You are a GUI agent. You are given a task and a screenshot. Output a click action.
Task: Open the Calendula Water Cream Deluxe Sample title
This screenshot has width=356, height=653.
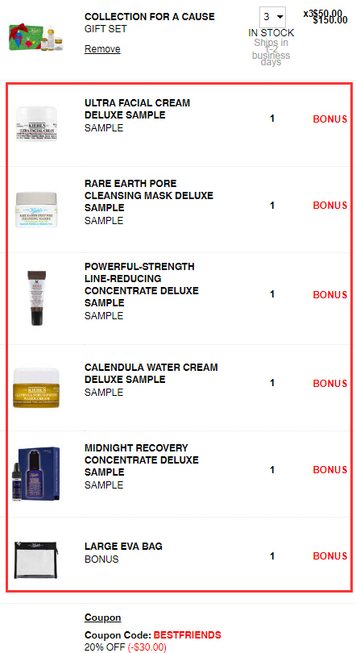click(x=151, y=373)
